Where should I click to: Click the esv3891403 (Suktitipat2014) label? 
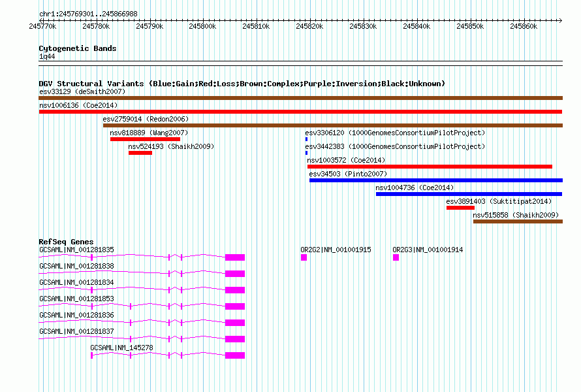(x=499, y=201)
